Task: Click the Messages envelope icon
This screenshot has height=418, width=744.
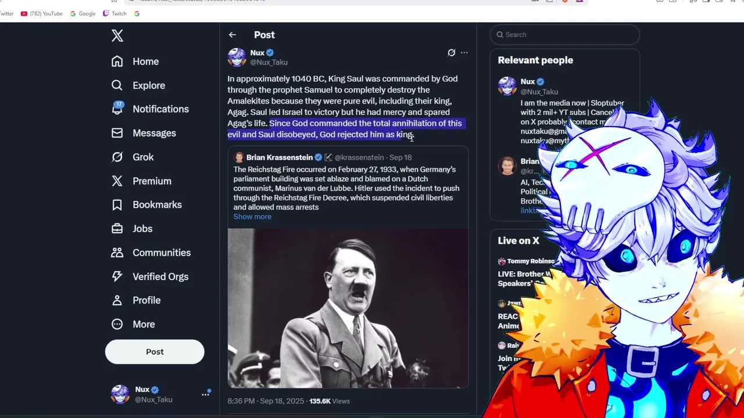Action: (117, 133)
